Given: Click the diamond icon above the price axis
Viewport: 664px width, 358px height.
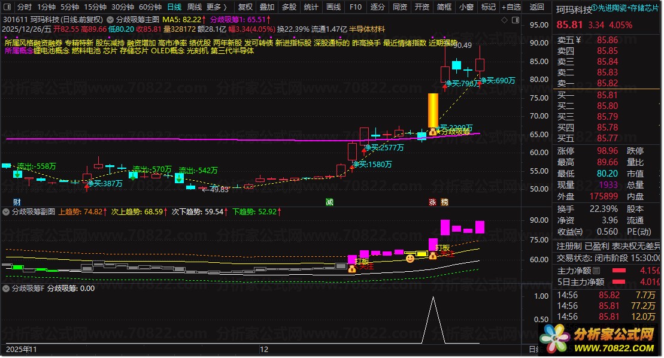Looking at the screenshot, I should [504, 20].
